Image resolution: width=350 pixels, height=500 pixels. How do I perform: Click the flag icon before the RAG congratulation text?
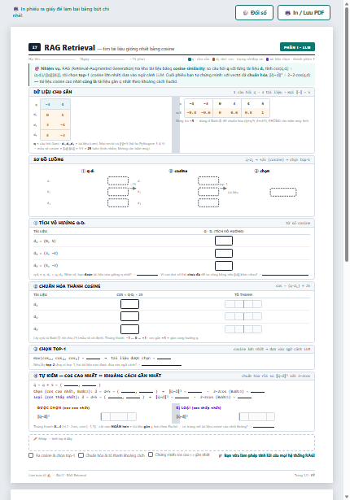[x=221, y=455]
